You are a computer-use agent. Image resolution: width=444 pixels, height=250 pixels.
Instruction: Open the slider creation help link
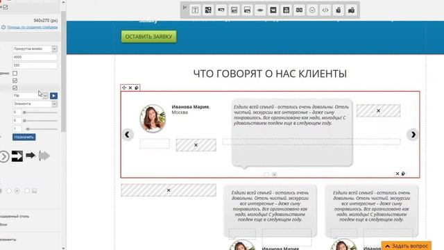[32, 27]
